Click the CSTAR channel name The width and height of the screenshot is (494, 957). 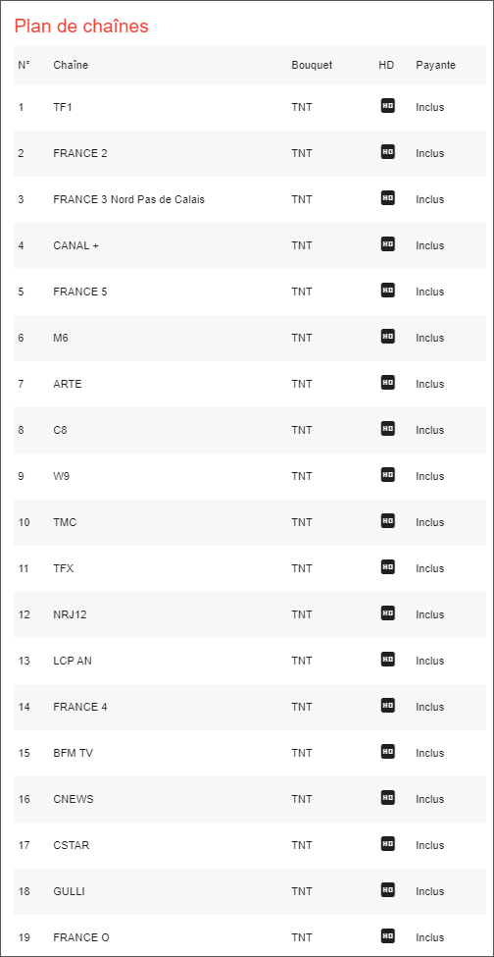tap(72, 845)
